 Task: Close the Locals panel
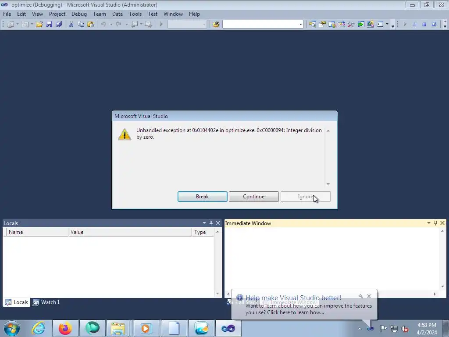pyautogui.click(x=218, y=223)
